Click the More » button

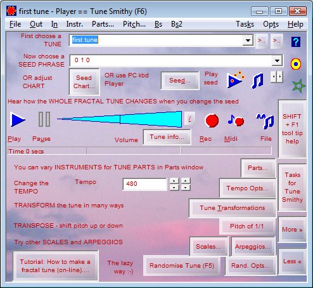click(292, 230)
